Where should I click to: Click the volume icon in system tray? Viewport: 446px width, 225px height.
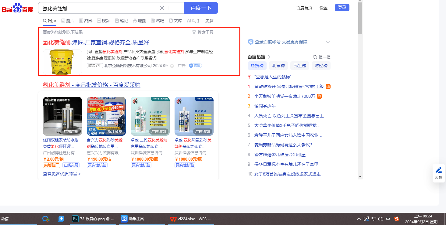point(381,219)
